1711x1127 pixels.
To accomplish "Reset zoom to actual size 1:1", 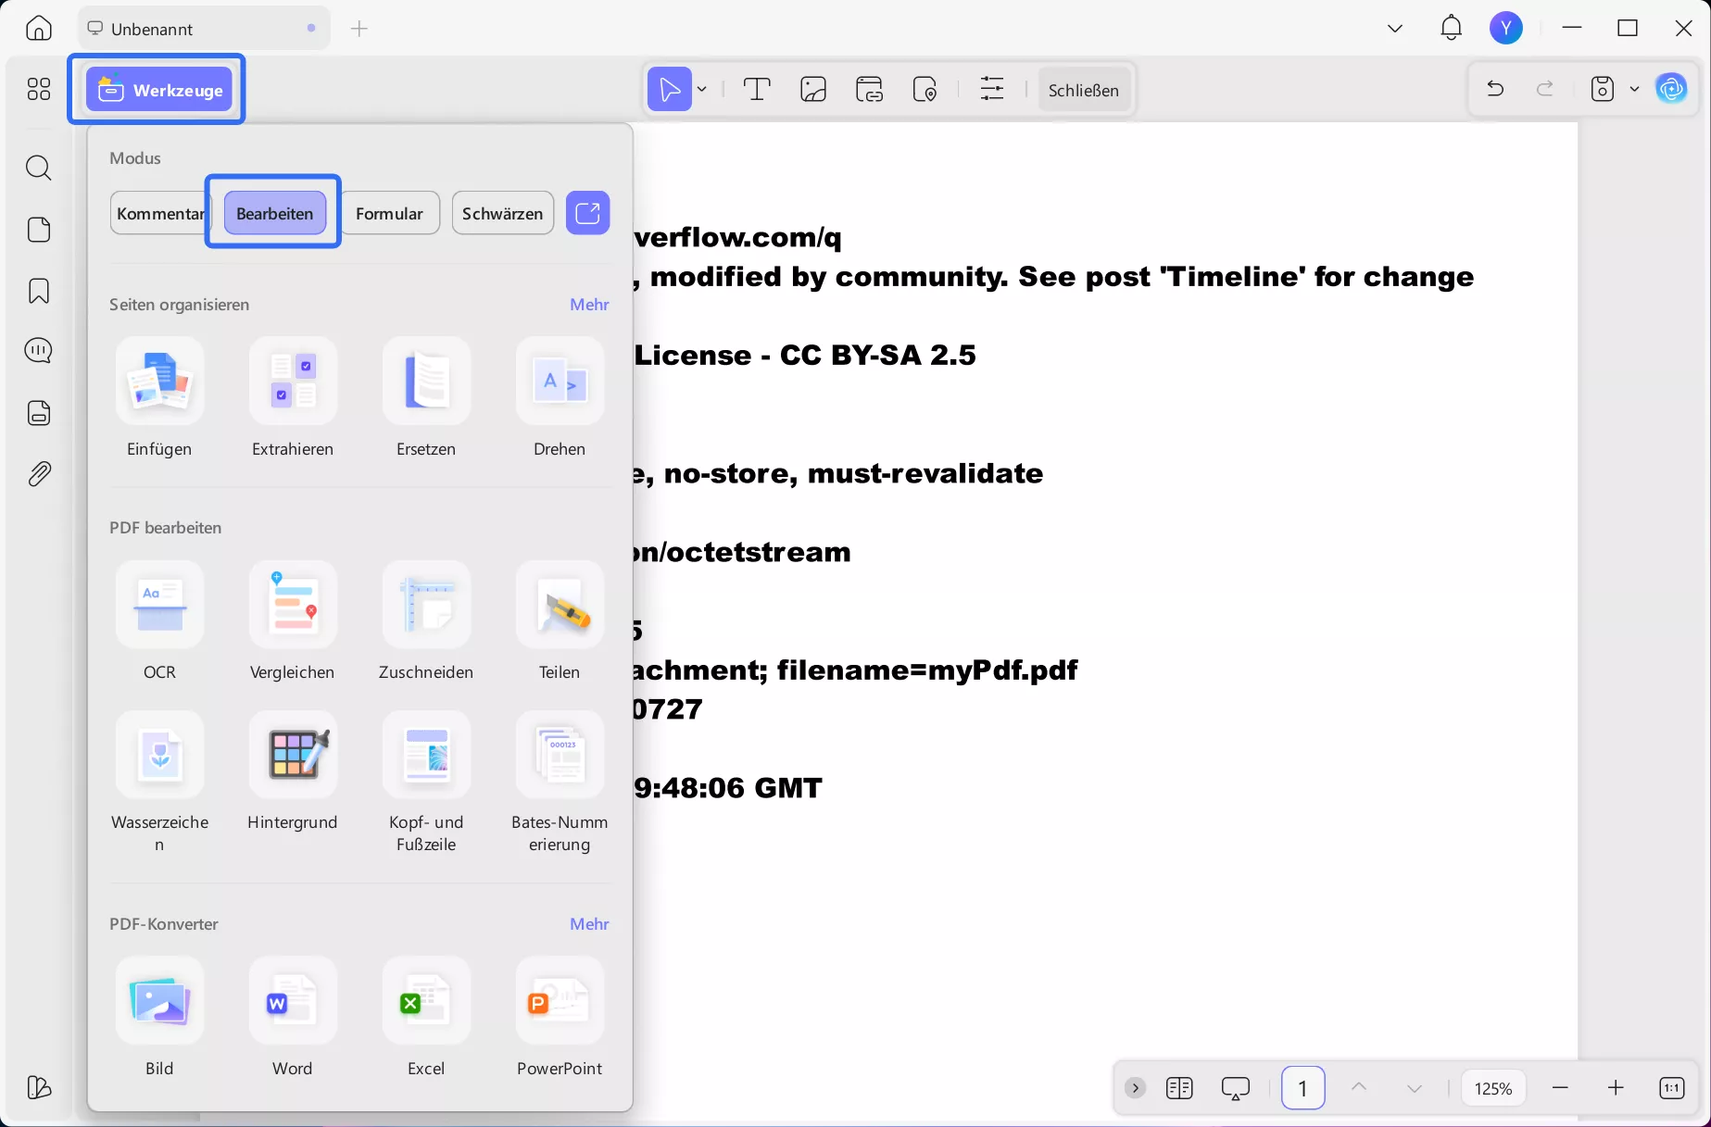I will pos(1672,1088).
